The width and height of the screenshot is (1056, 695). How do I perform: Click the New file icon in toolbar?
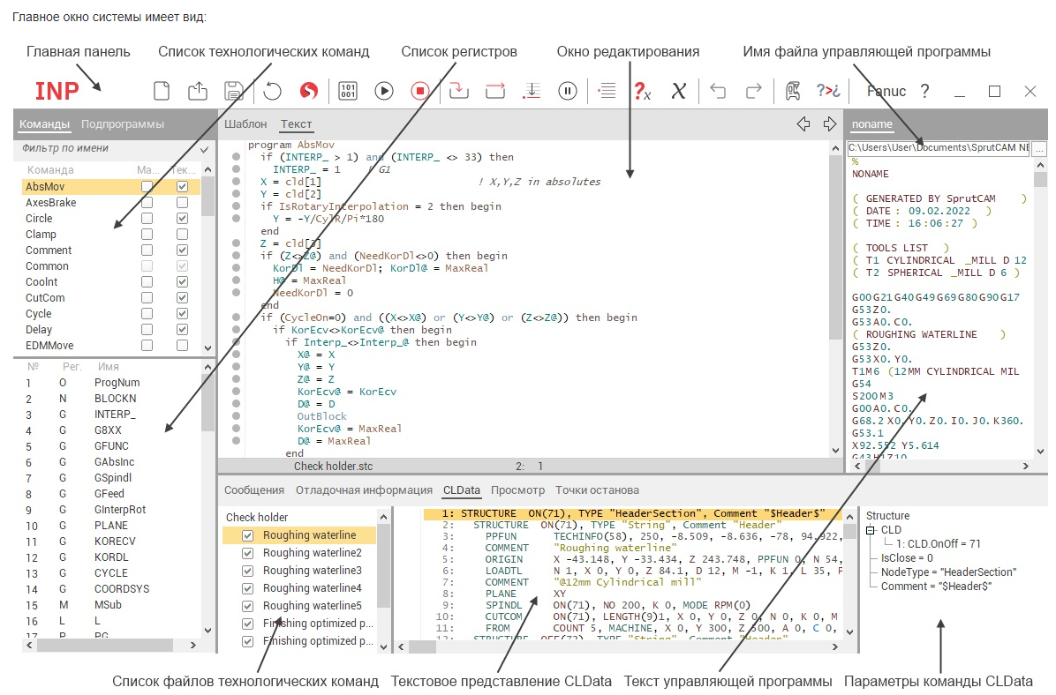tap(161, 91)
